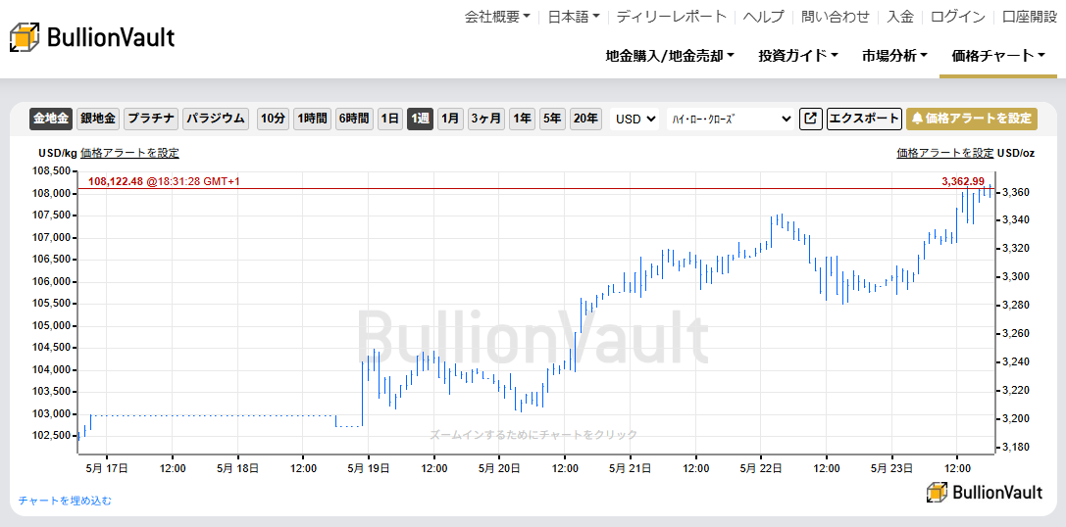The image size is (1066, 527).
Task: Select the 1週 time range
Action: pos(420,119)
